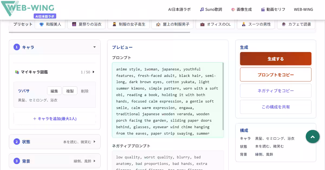Select the カフェで読書 preset
Image resolution: width=325 pixels, height=170 pixels.
pyautogui.click(x=296, y=24)
